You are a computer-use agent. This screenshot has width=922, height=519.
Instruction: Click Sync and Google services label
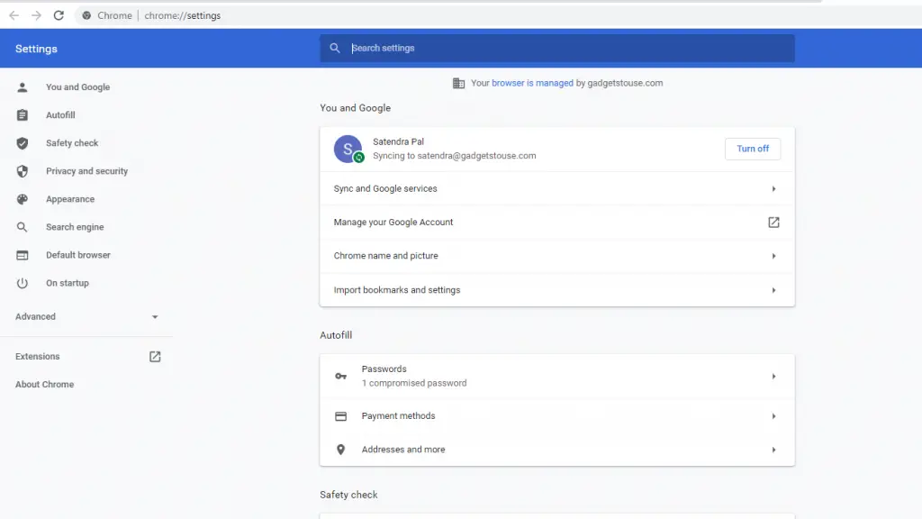click(385, 189)
